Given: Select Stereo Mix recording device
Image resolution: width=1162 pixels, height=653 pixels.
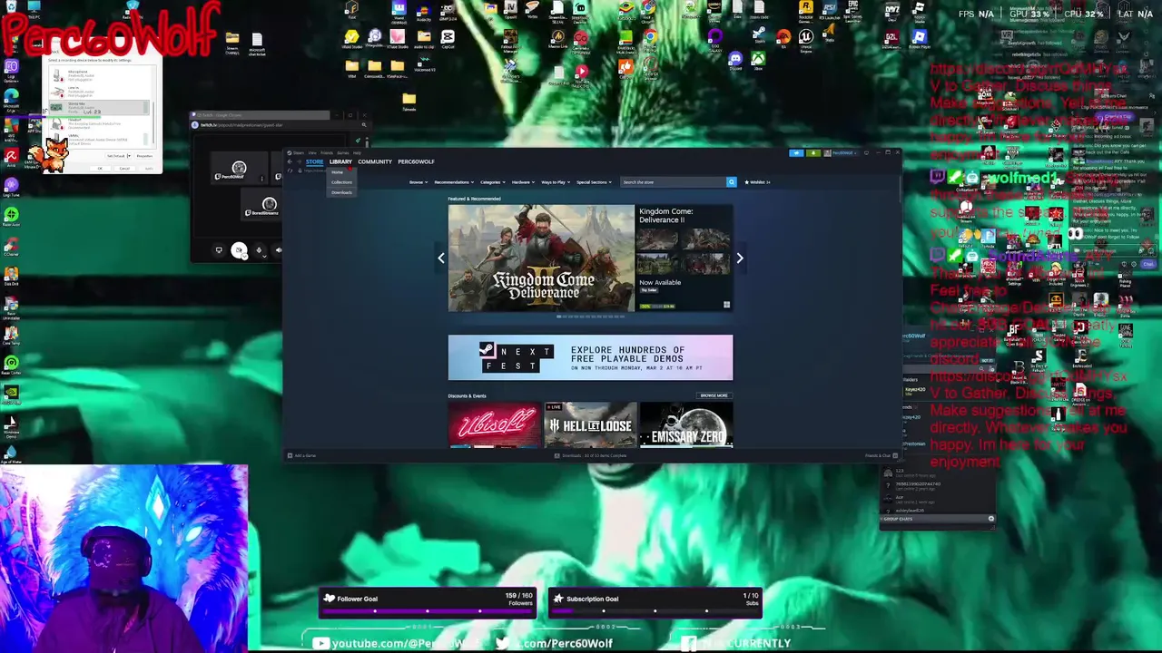Looking at the screenshot, I should pos(99,108).
